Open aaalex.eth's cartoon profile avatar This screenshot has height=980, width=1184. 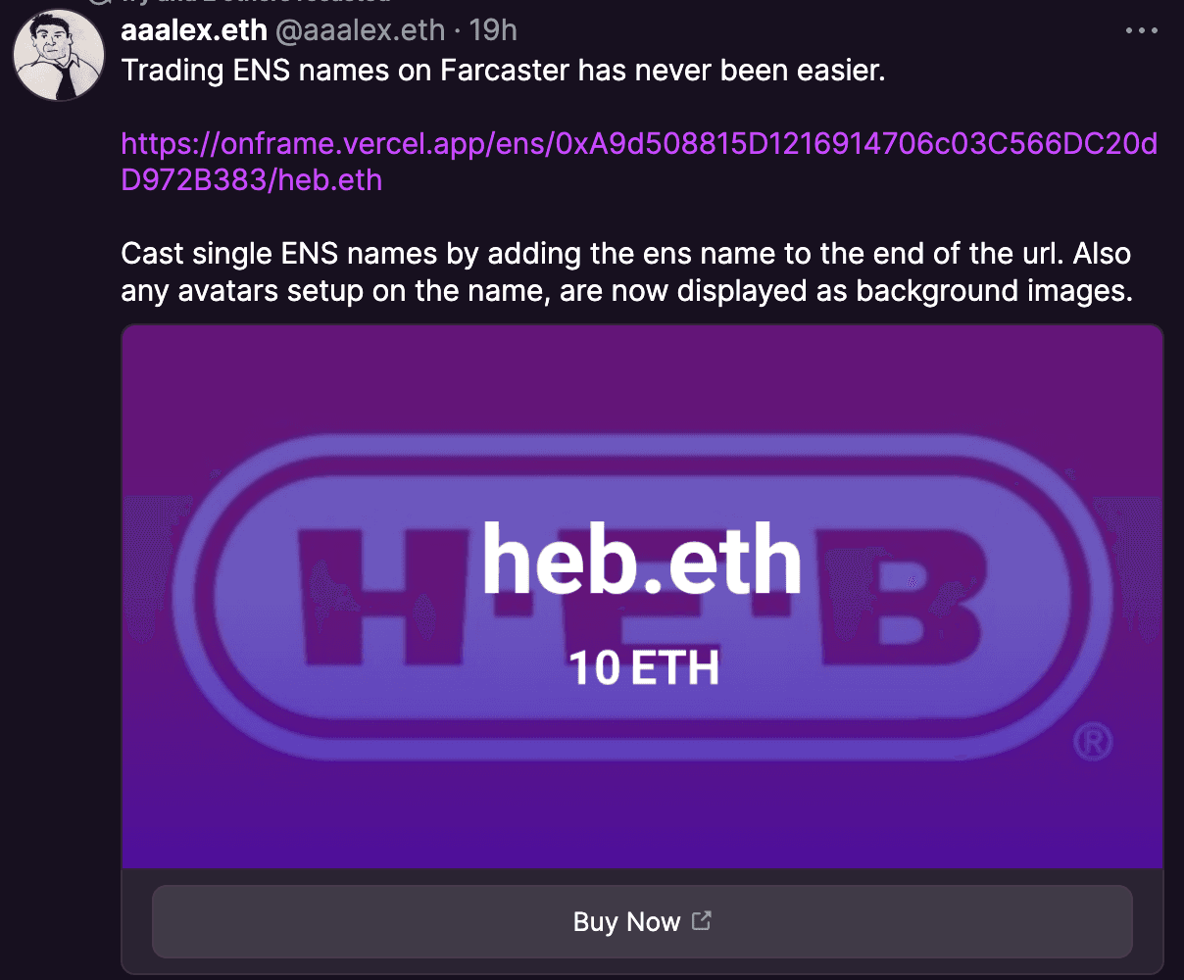pyautogui.click(x=59, y=55)
